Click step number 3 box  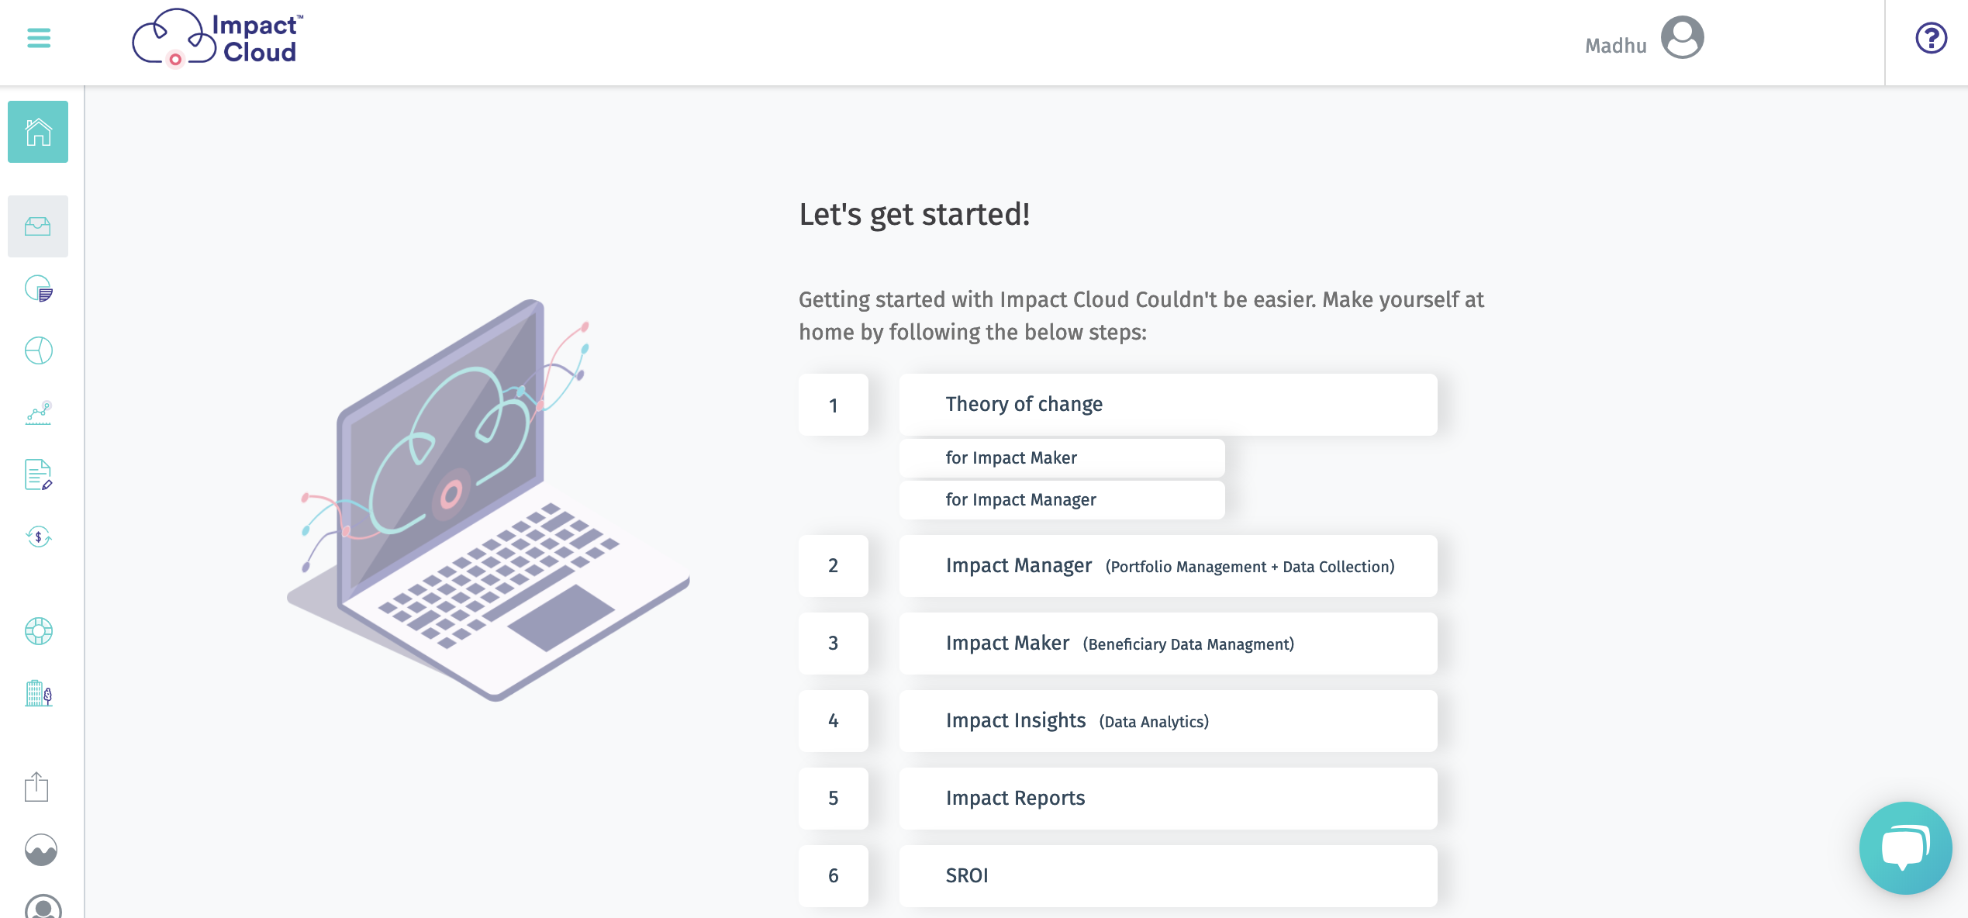coord(834,644)
